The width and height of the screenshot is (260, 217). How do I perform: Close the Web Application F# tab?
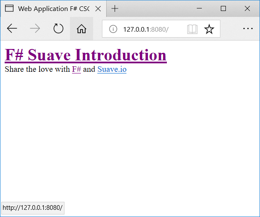98,8
